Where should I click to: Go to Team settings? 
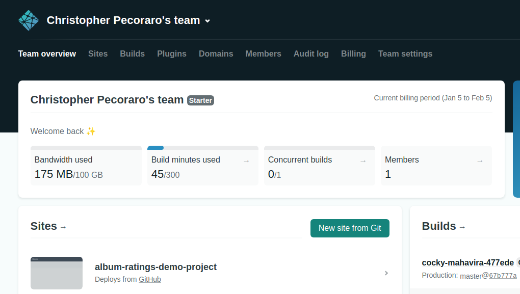click(x=405, y=54)
